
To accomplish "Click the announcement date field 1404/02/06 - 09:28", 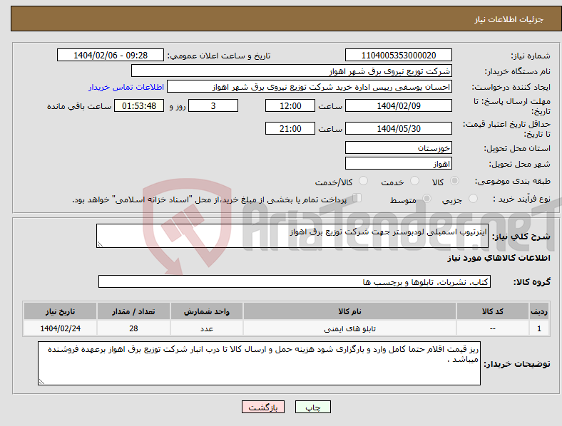I will click(111, 55).
